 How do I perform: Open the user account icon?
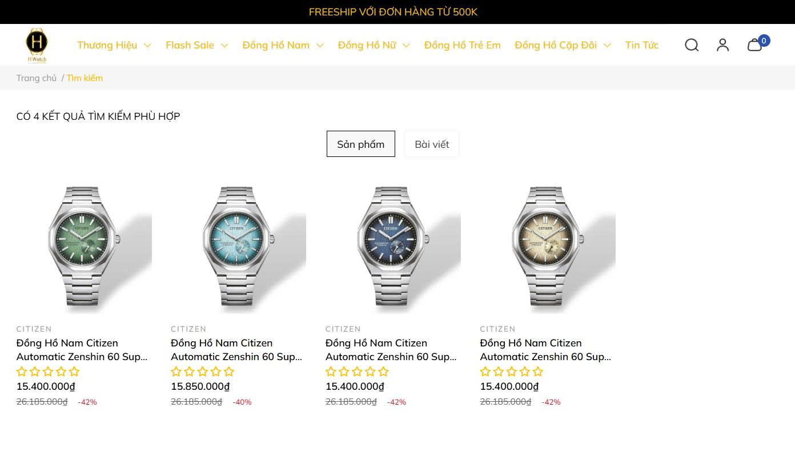click(723, 45)
